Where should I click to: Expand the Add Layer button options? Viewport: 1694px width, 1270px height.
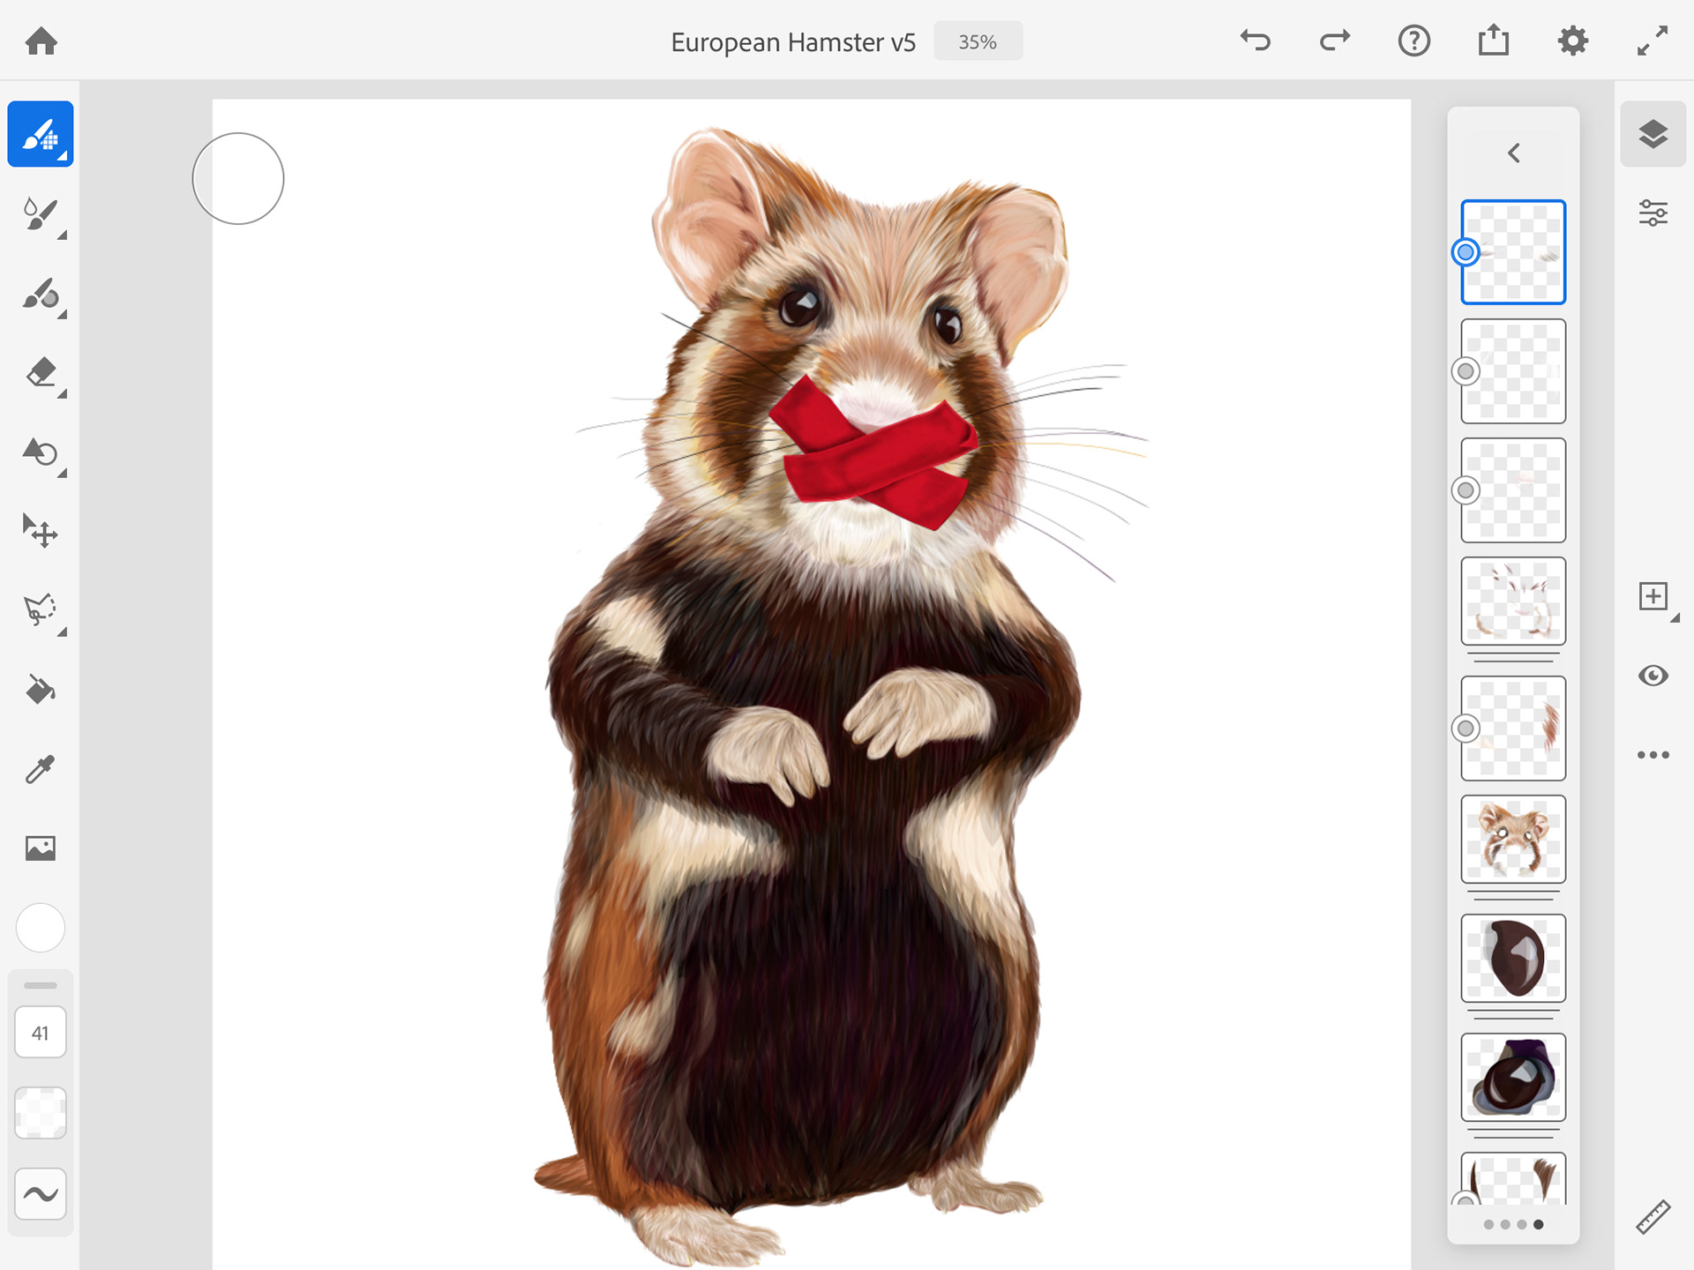pos(1674,619)
